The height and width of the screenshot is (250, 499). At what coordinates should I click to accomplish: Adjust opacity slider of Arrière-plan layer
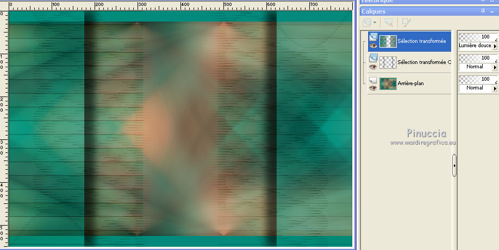point(478,79)
